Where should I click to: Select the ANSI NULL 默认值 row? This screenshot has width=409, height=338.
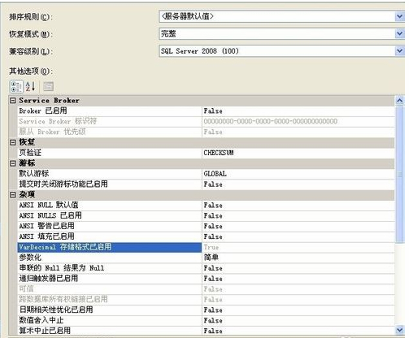[x=110, y=205]
